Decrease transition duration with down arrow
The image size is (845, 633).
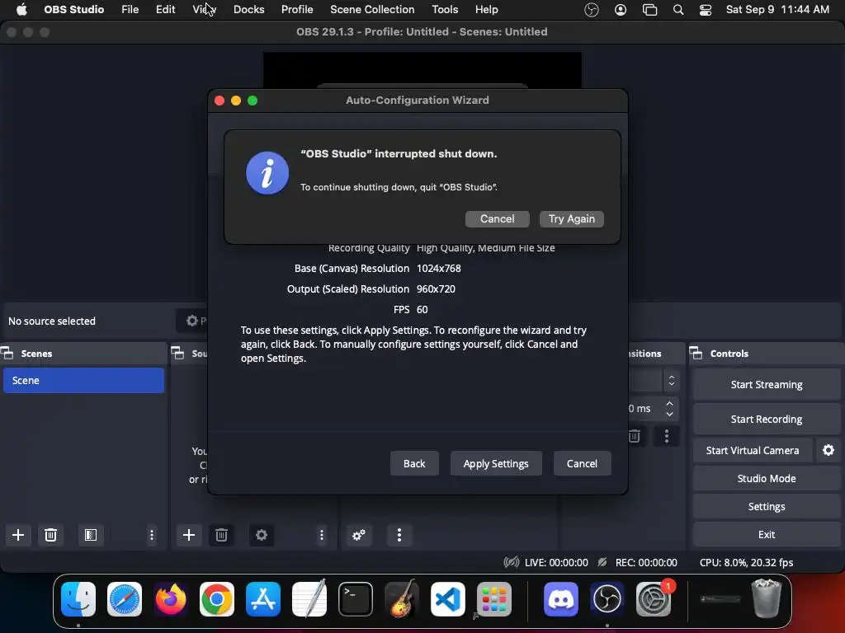(x=669, y=414)
